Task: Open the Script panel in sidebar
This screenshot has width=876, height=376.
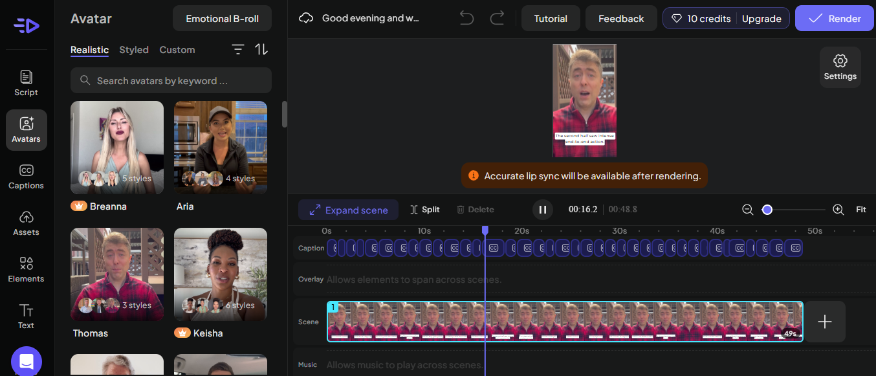Action: click(x=26, y=83)
